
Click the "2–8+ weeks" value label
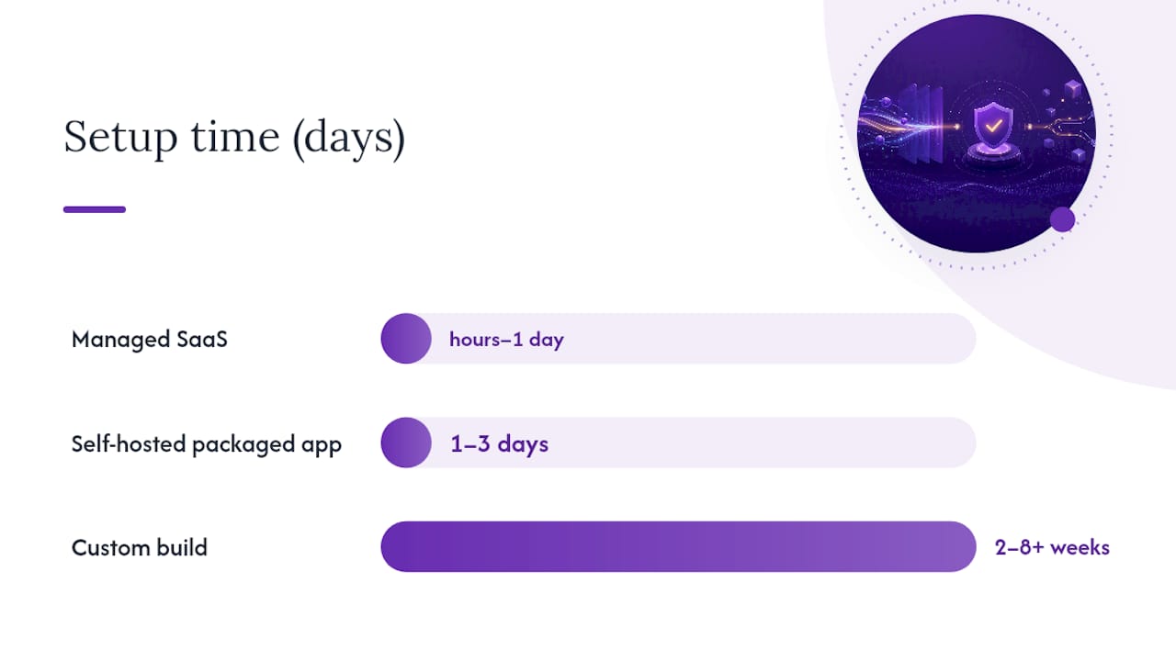(1052, 548)
